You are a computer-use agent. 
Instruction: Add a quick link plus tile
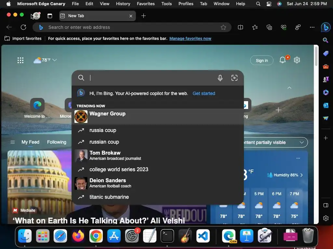click(x=278, y=110)
